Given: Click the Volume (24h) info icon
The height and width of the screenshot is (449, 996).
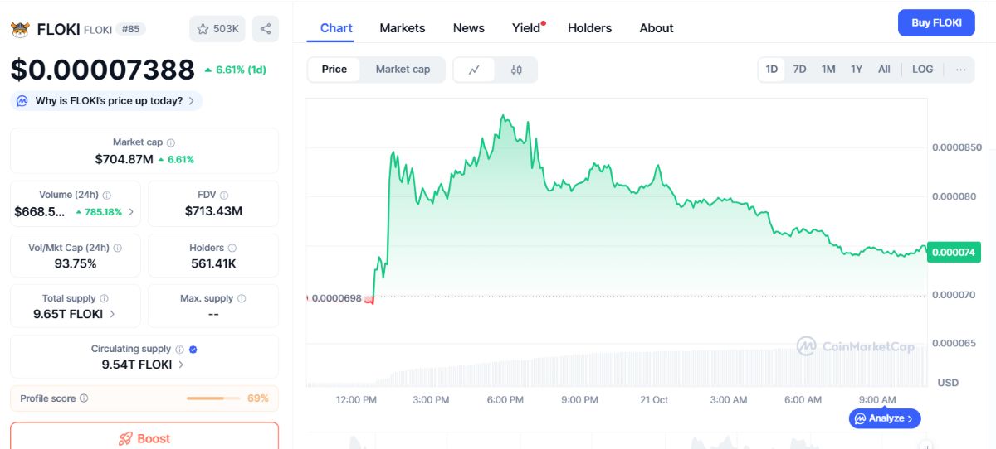Looking at the screenshot, I should pos(107,196).
